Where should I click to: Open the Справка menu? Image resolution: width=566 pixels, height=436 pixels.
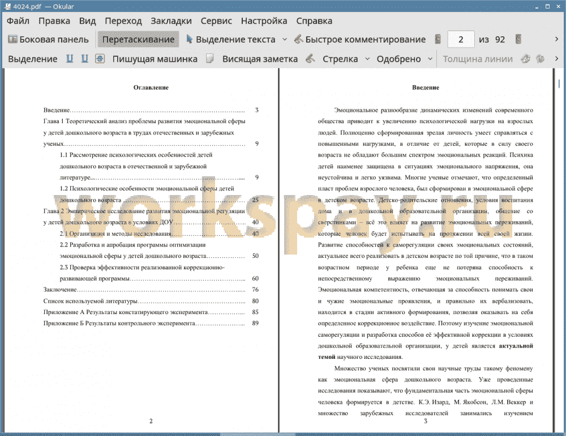coord(314,21)
